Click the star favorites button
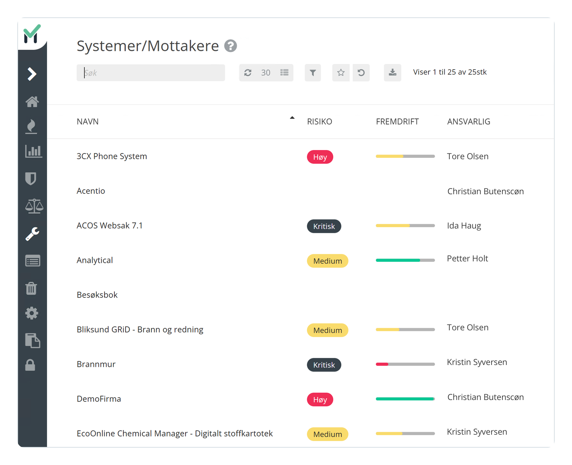 (x=341, y=73)
